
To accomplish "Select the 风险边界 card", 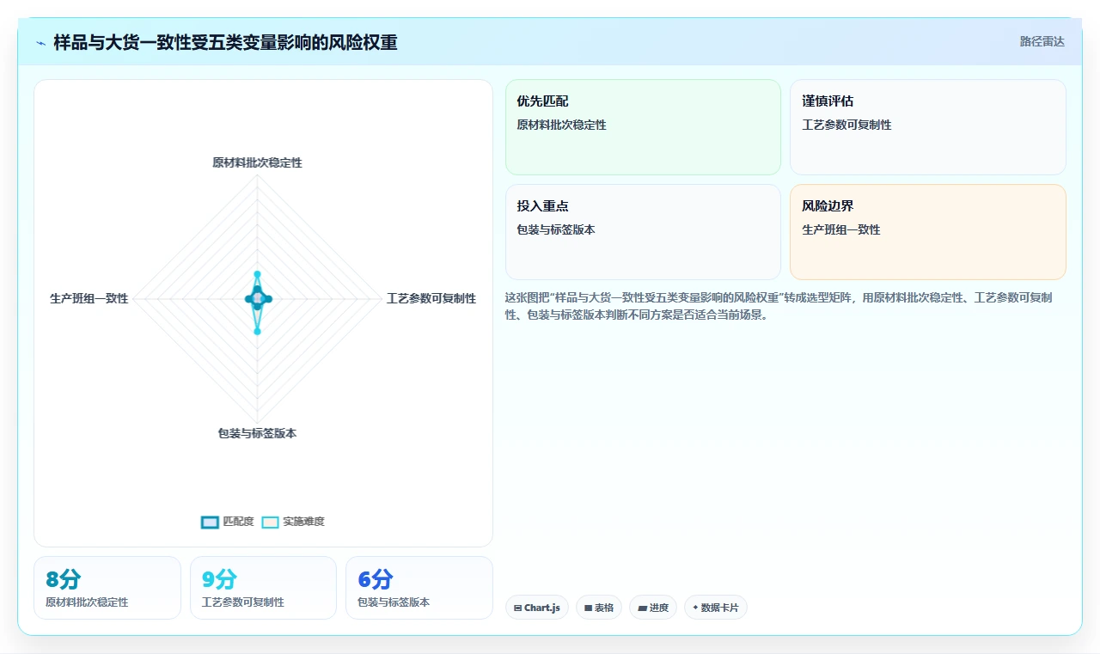I will [927, 232].
